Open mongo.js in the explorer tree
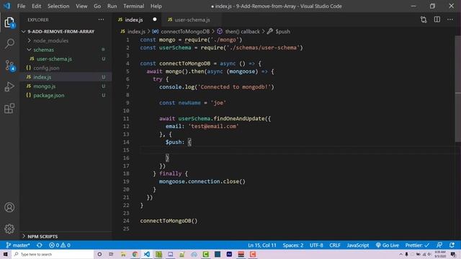This screenshot has height=259, width=461. click(x=45, y=86)
